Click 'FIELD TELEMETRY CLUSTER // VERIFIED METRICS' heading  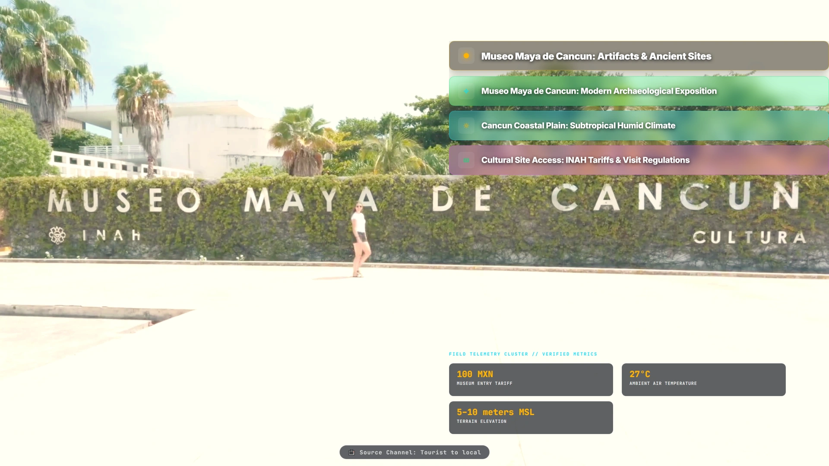(523, 354)
